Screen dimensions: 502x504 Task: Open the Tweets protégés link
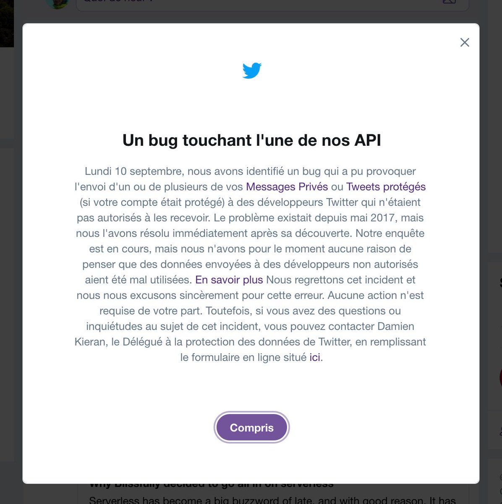[386, 187]
